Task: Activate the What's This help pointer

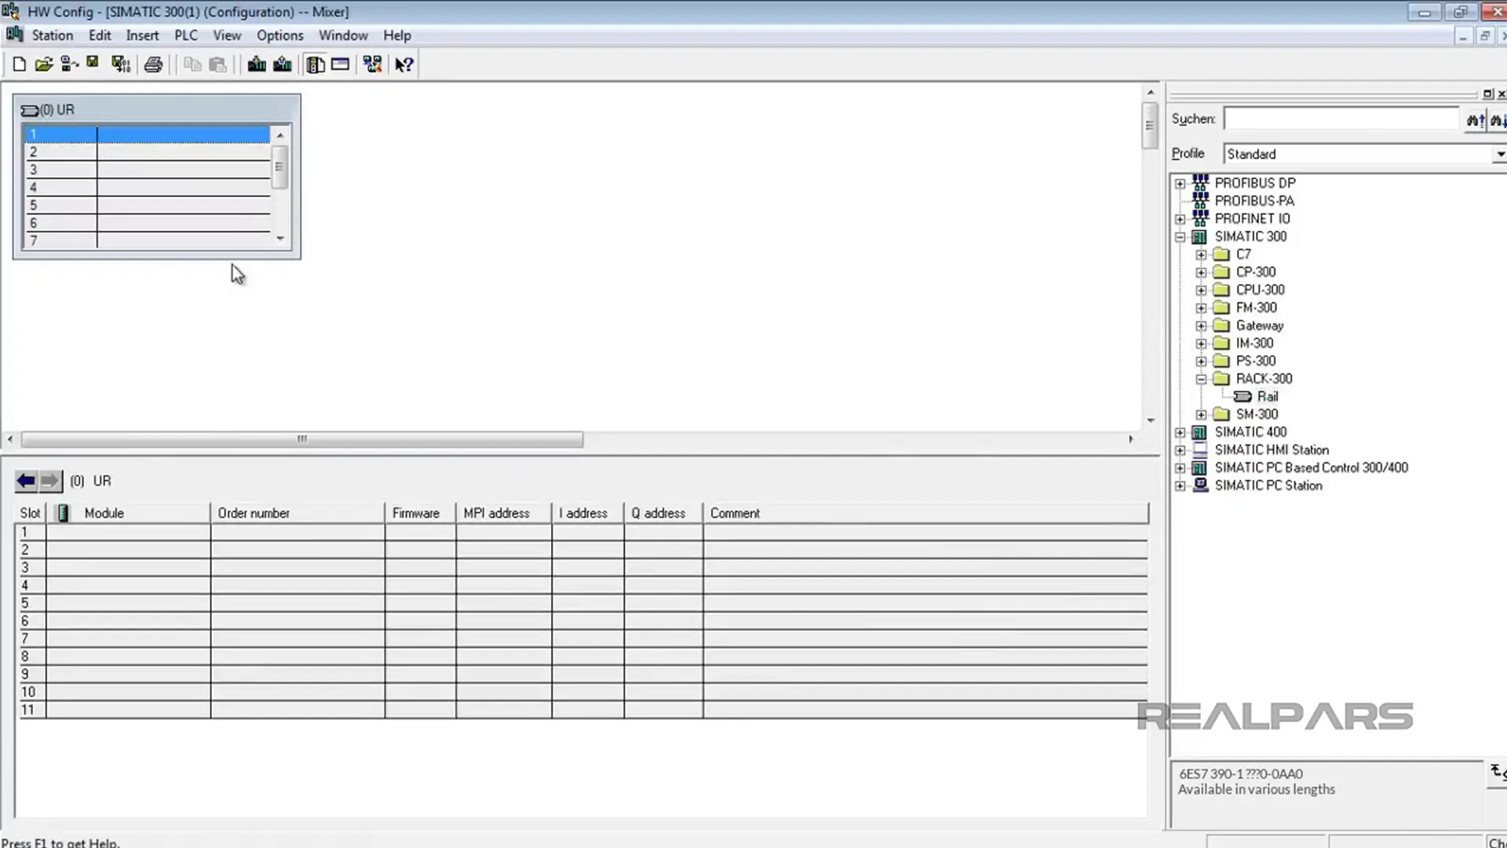Action: click(403, 64)
